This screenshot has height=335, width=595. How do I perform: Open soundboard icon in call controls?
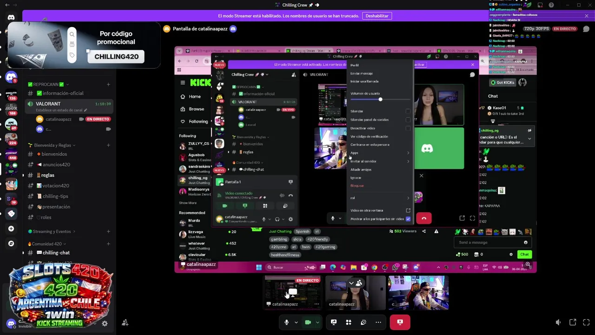[x=364, y=322]
